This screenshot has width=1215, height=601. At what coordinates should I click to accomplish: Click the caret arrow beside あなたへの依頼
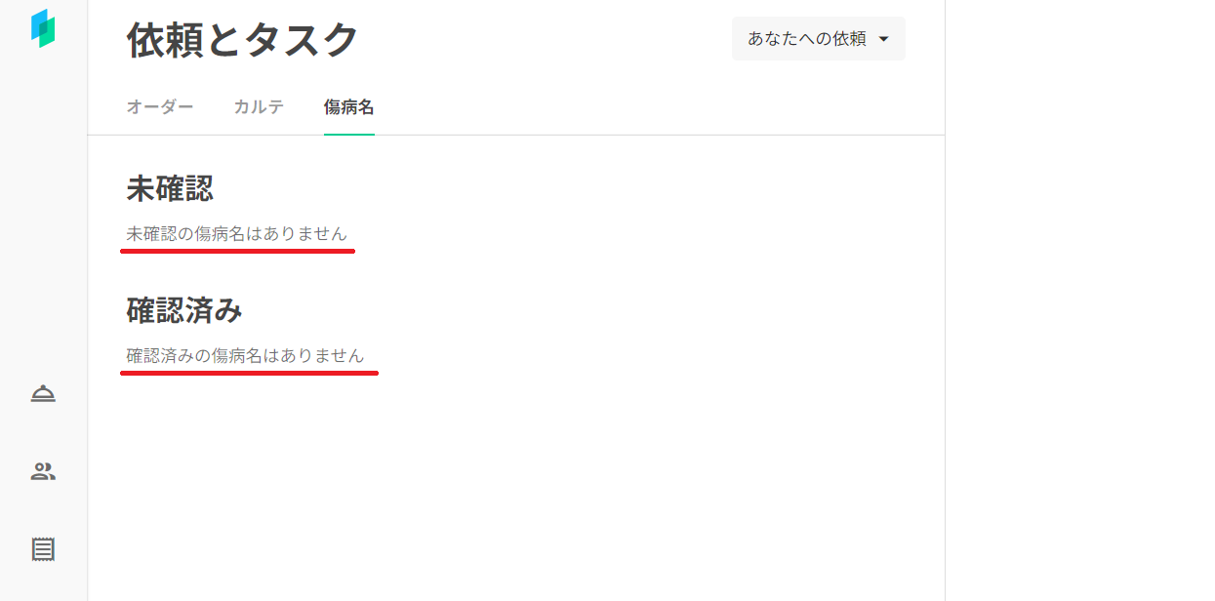(884, 39)
